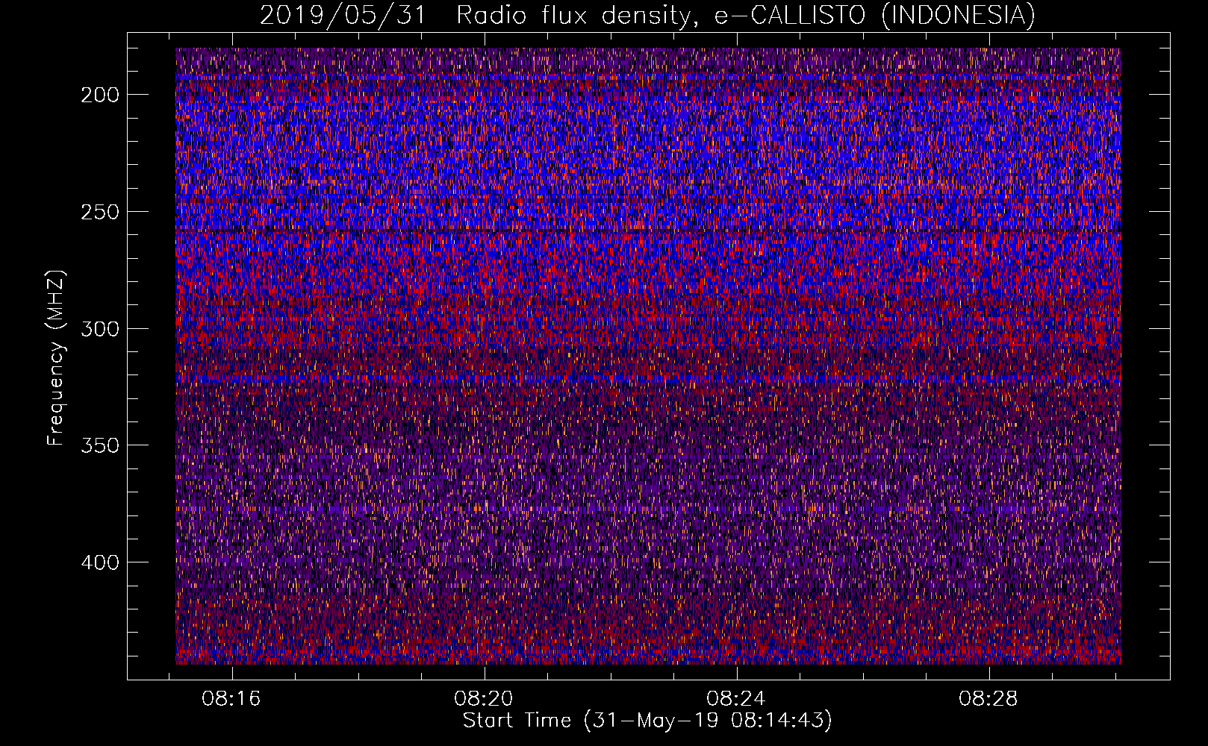Click the 08:24 time tick label
1208x746 pixels.
point(736,699)
